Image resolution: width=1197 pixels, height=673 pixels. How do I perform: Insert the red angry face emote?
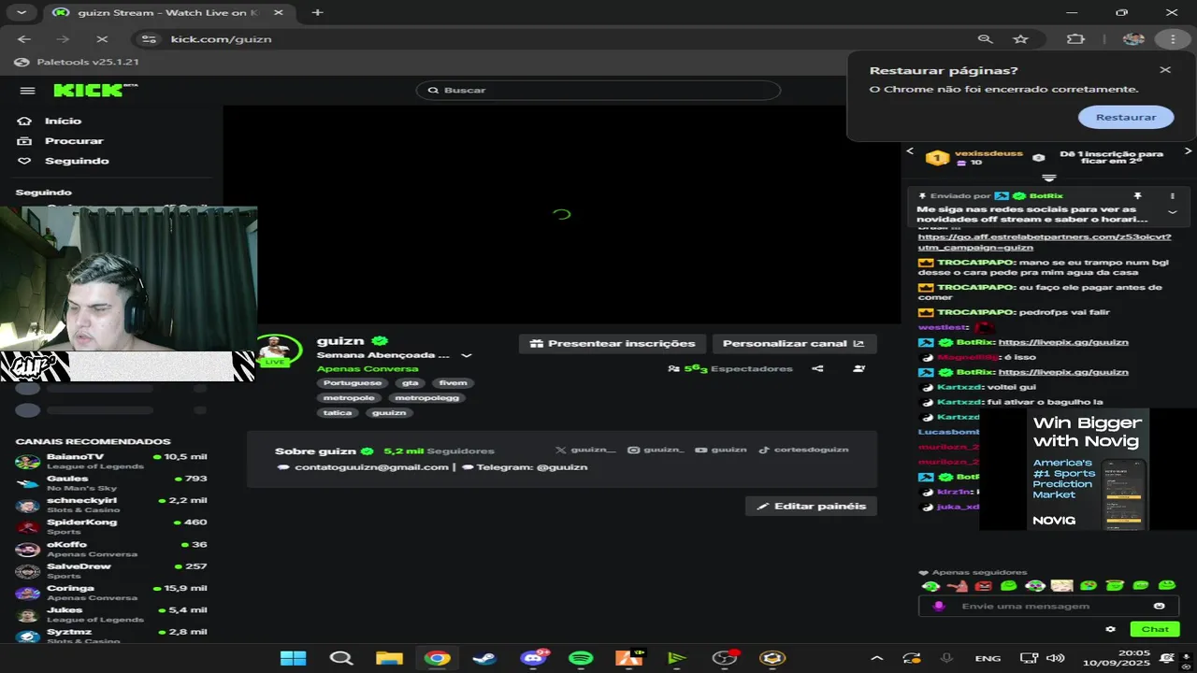[983, 586]
